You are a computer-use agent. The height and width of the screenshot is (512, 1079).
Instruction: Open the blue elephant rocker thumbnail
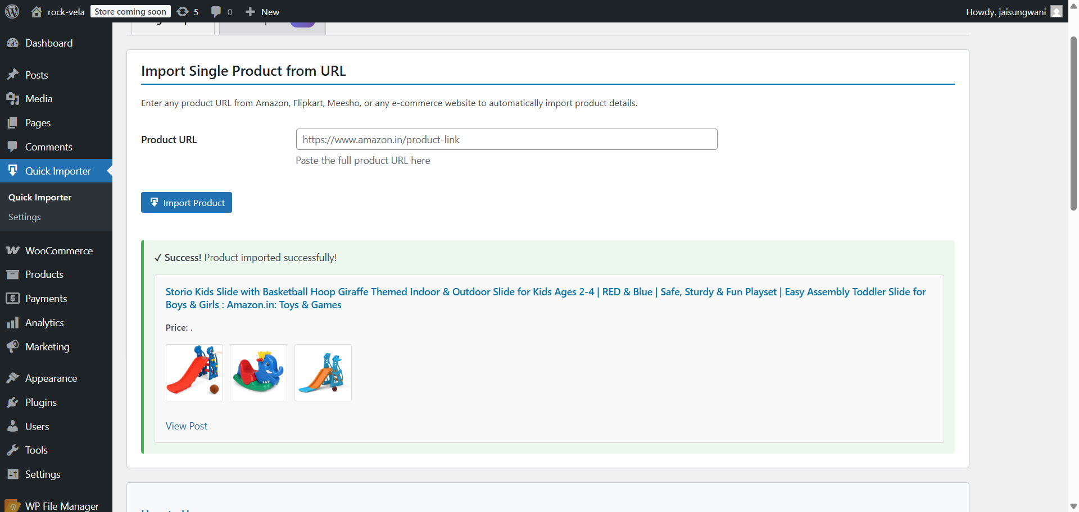[x=259, y=373]
